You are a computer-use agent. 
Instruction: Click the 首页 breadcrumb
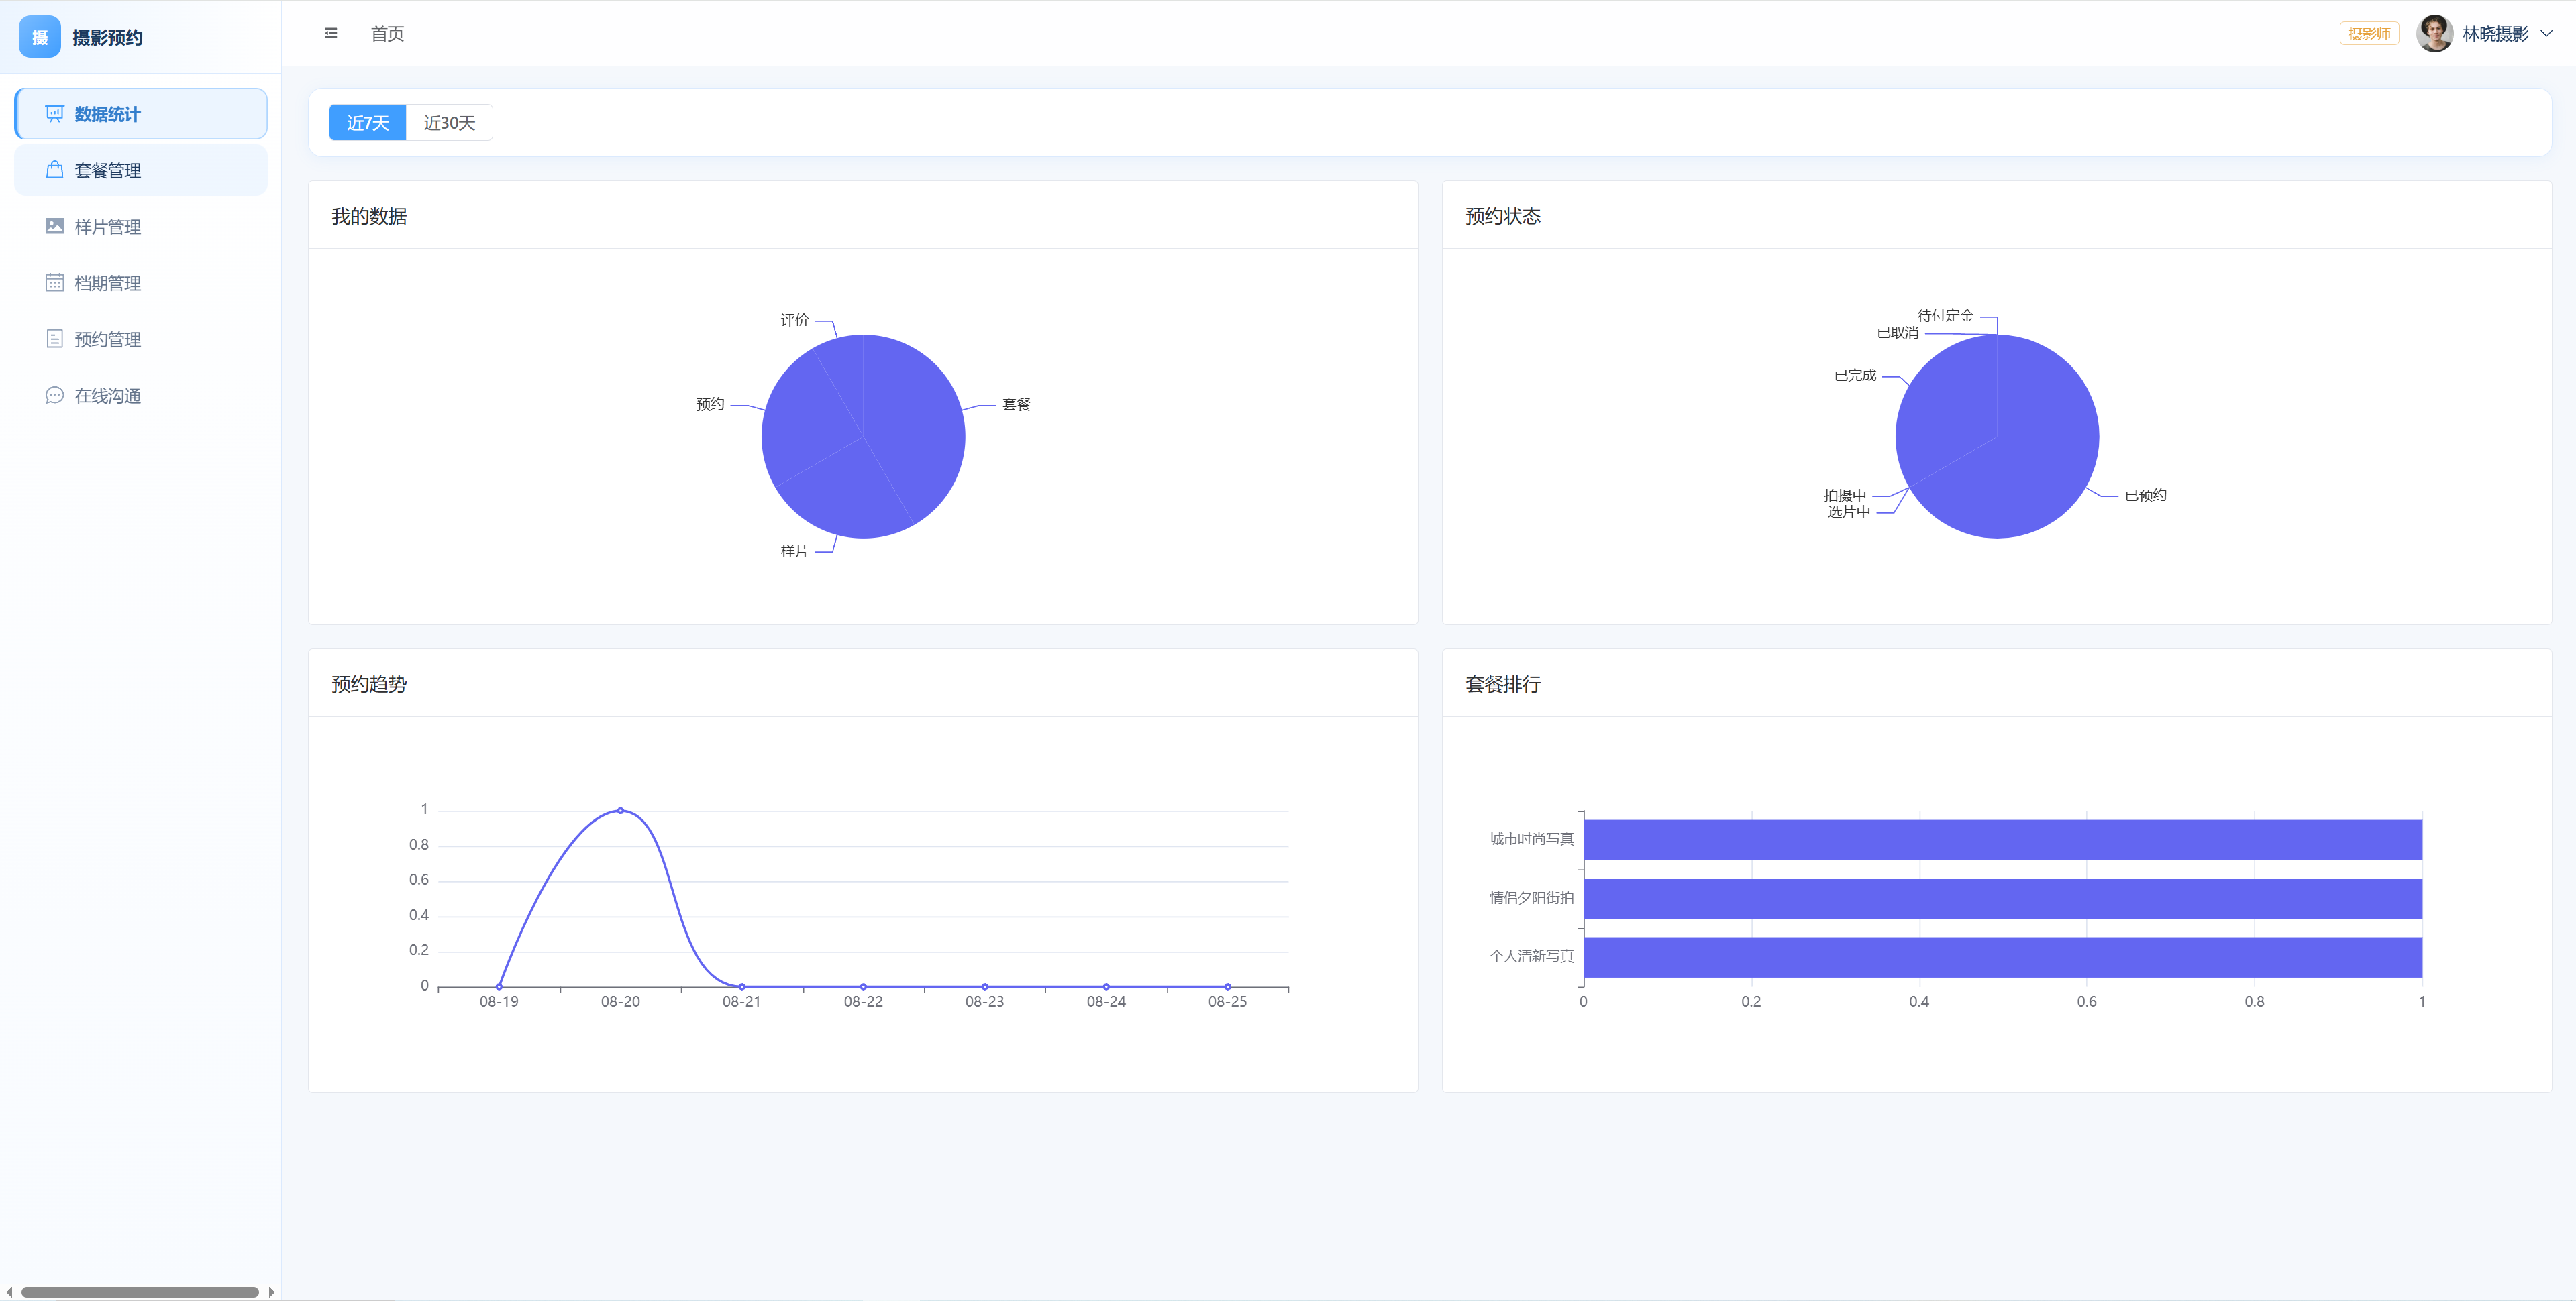388,34
